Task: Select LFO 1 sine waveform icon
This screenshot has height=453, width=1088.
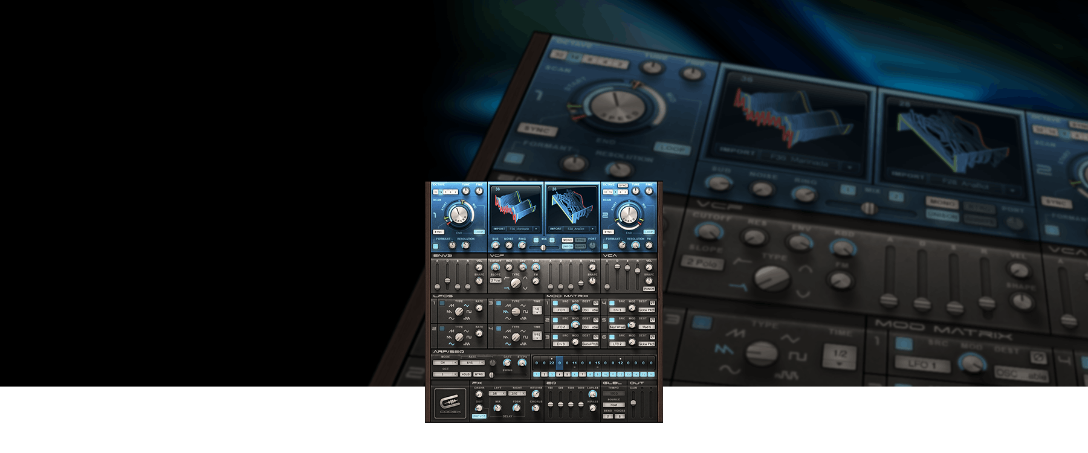Action: pos(452,318)
